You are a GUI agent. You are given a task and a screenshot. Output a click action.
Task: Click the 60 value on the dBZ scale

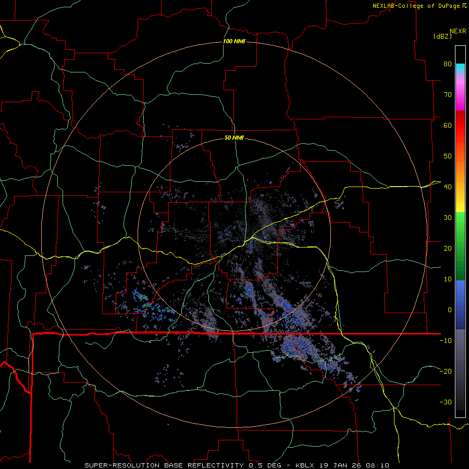(x=448, y=125)
